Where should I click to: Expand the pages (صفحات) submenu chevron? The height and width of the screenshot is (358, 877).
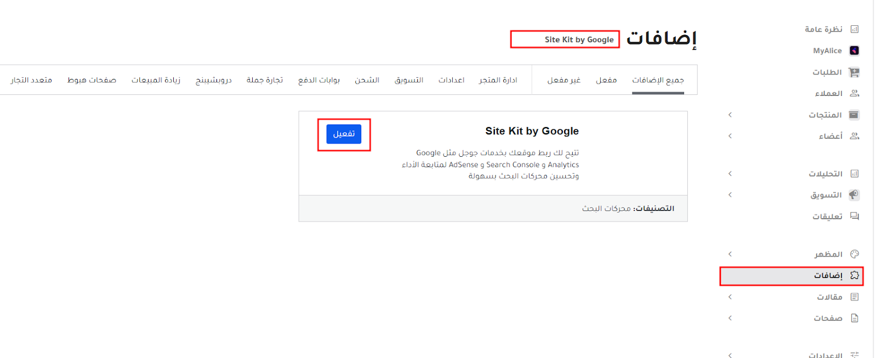(x=730, y=318)
